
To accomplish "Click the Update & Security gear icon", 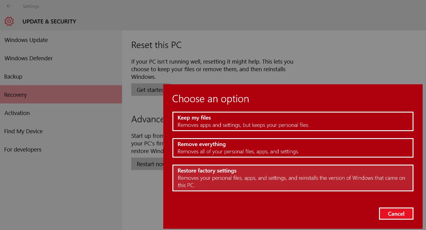I will [9, 21].
